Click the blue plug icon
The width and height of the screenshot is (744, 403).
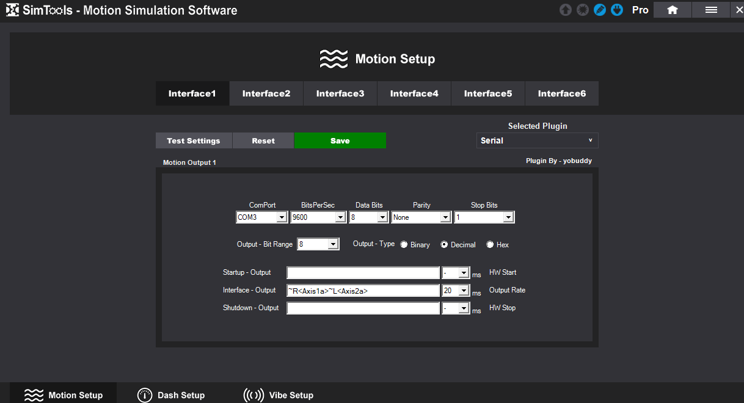617,10
